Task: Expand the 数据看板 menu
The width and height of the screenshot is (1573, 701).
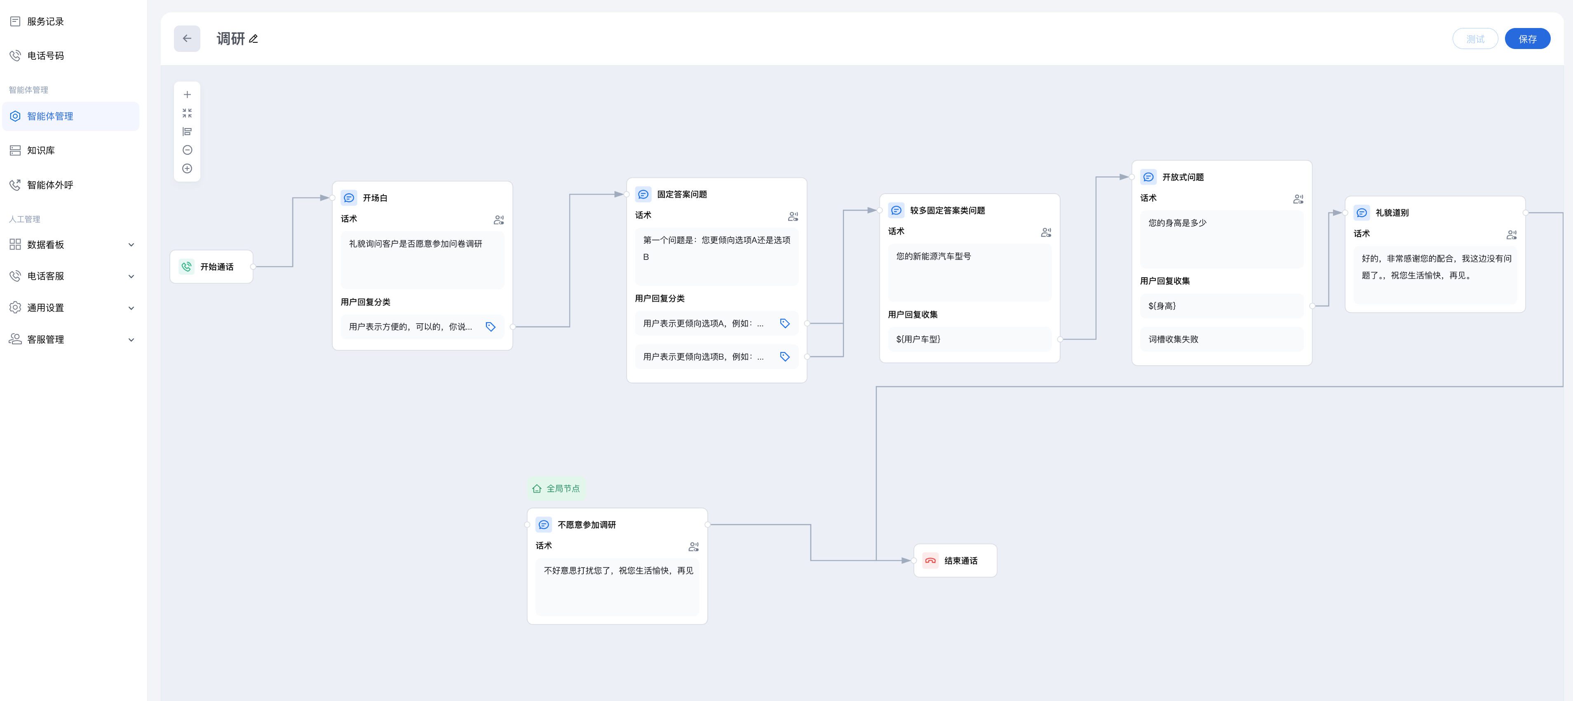Action: point(131,245)
